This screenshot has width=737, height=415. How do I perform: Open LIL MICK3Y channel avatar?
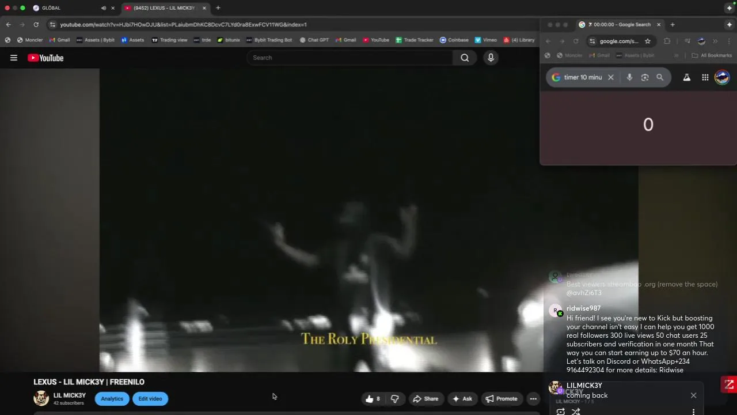click(x=41, y=398)
